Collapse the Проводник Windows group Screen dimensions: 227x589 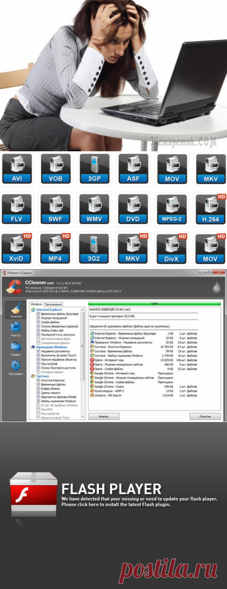click(49, 347)
